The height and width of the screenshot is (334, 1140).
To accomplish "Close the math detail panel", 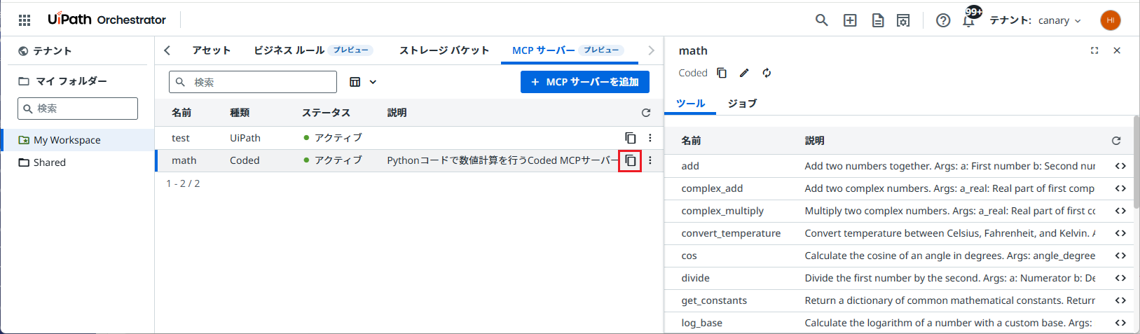I will click(1117, 50).
